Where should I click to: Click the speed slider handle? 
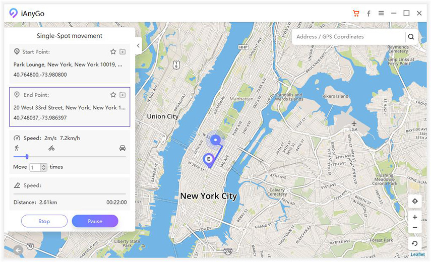coord(27,157)
